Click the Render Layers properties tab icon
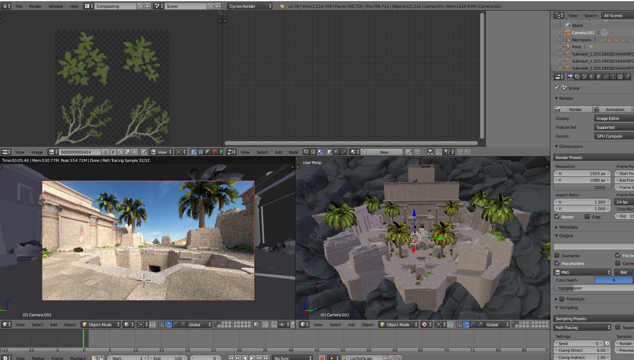Viewport: 634px width, 360px height. 577,77
